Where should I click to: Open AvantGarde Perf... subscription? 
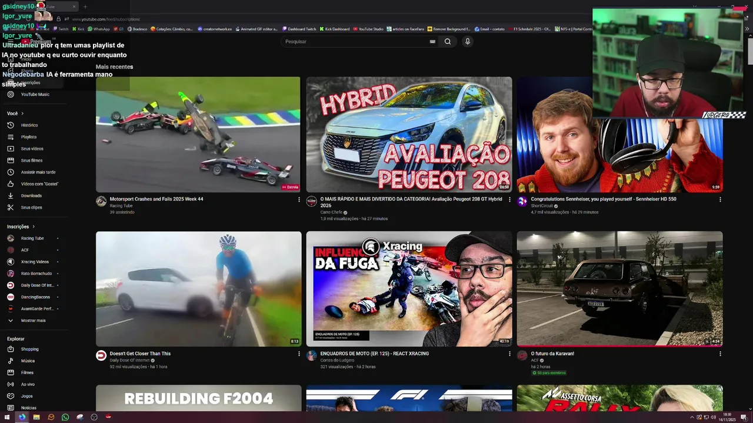[37, 309]
